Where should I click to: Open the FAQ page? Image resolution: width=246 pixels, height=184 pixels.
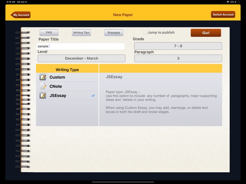pos(49,32)
